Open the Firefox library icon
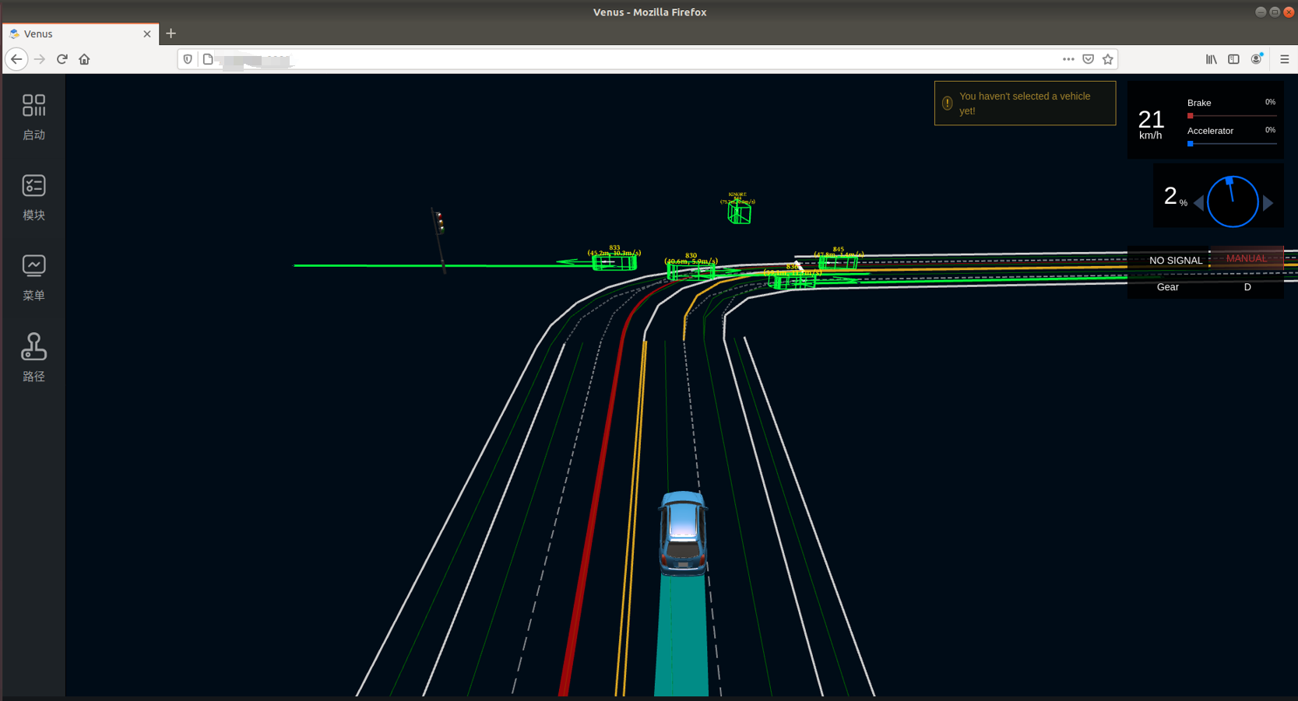 [1211, 59]
